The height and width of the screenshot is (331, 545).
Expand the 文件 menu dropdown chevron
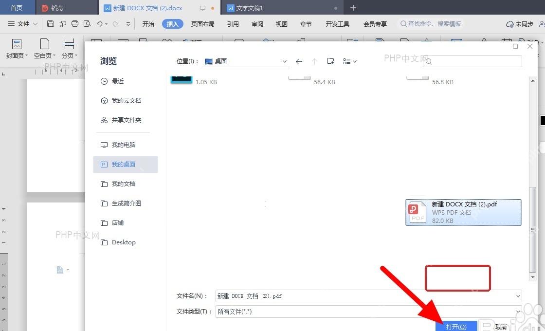(x=35, y=24)
